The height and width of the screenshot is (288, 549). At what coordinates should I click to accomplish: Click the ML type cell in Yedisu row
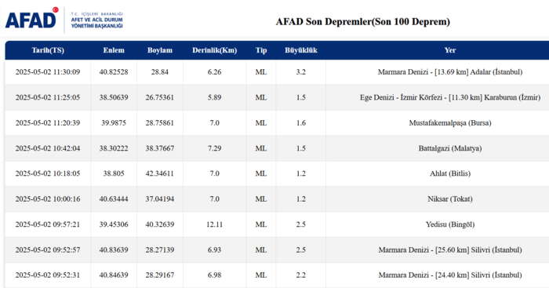pos(261,224)
